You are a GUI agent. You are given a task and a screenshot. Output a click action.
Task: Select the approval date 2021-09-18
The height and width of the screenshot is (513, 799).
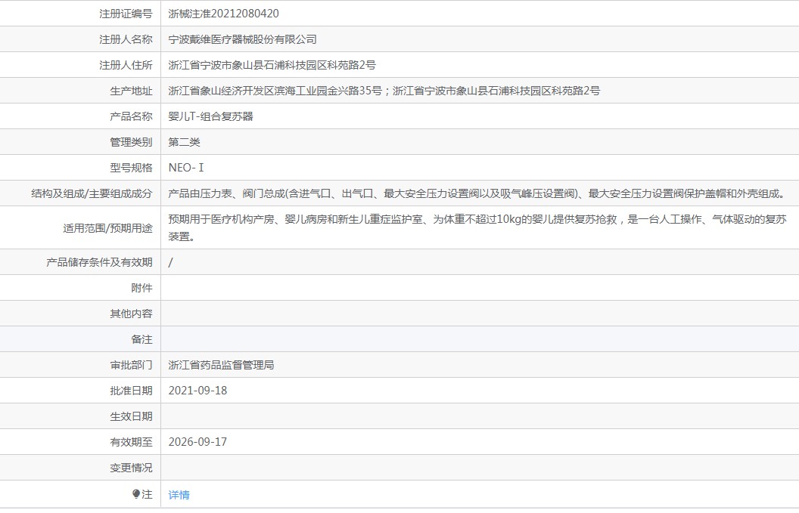(x=197, y=391)
